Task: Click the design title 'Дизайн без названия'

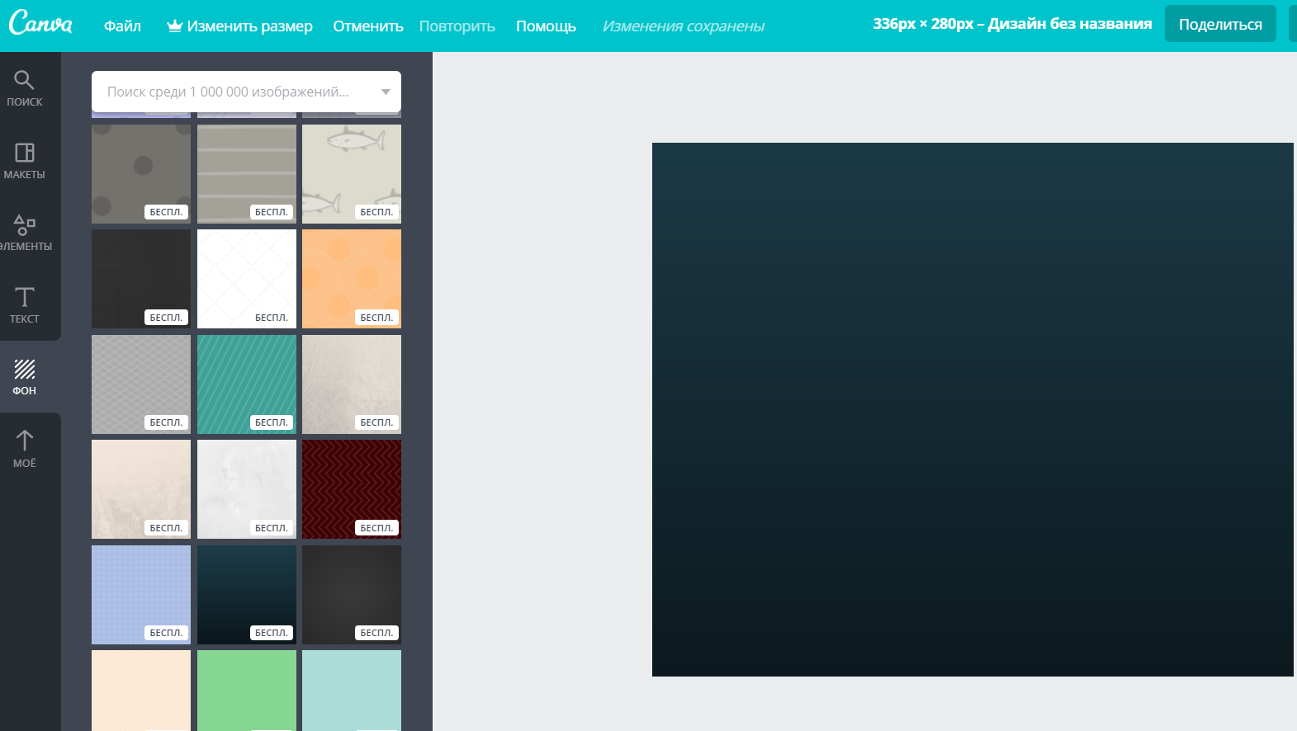Action: click(1069, 24)
